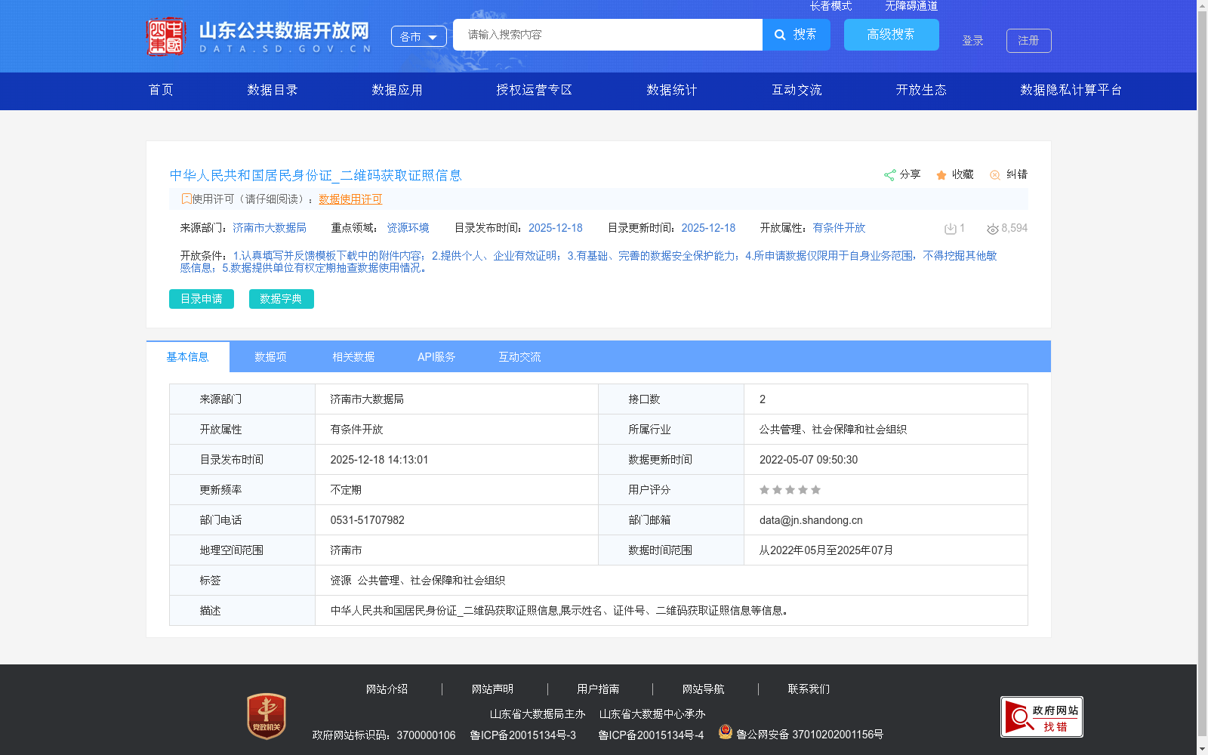This screenshot has height=755, width=1208.
Task: Click the 有条件开放 open attribute link
Action: pos(840,228)
